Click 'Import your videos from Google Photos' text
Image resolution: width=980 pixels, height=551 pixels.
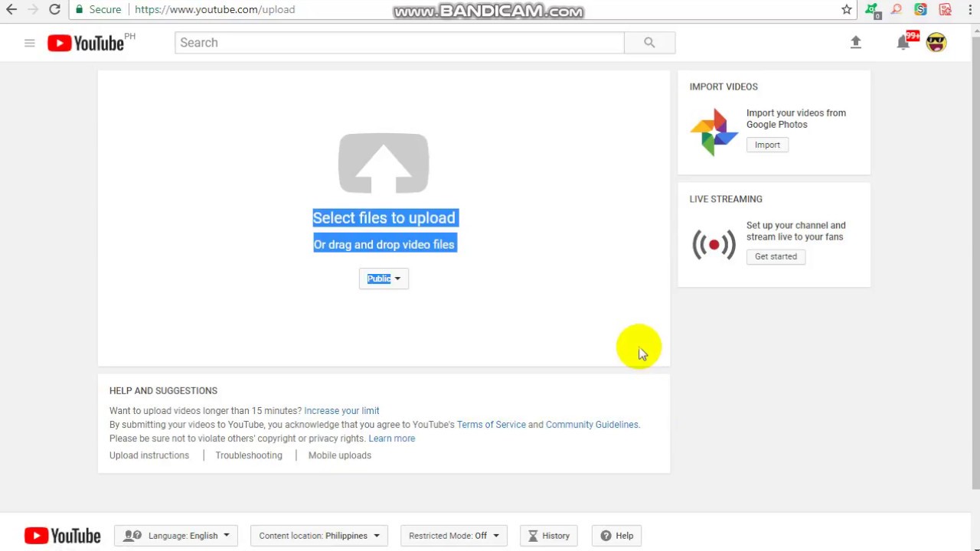796,119
